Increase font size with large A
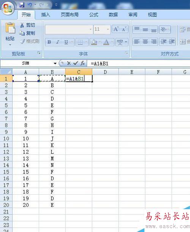190x232 pixels. tap(116, 29)
